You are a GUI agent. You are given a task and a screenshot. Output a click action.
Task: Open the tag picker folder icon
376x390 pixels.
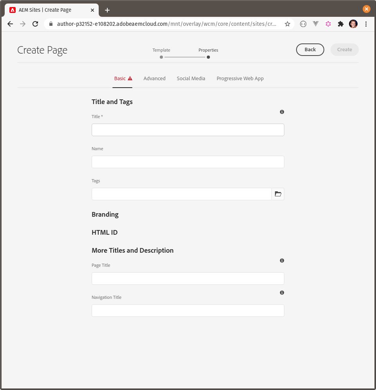[278, 194]
